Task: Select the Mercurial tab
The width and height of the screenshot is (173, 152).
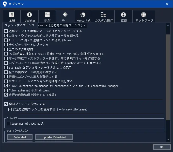Action: (x=83, y=16)
